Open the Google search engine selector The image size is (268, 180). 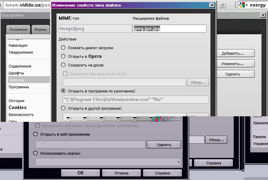(243, 5)
